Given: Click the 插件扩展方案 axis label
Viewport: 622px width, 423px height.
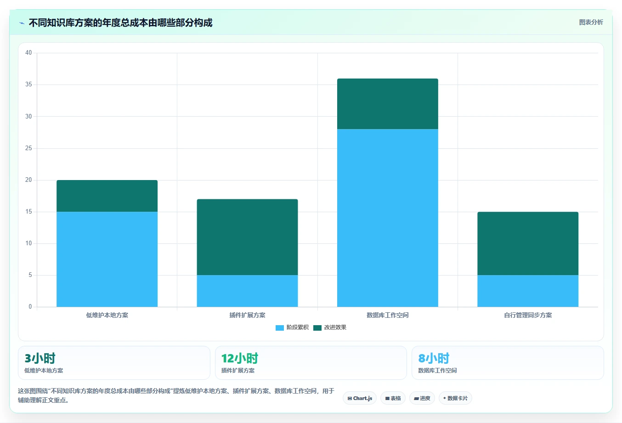Looking at the screenshot, I should pos(247,315).
